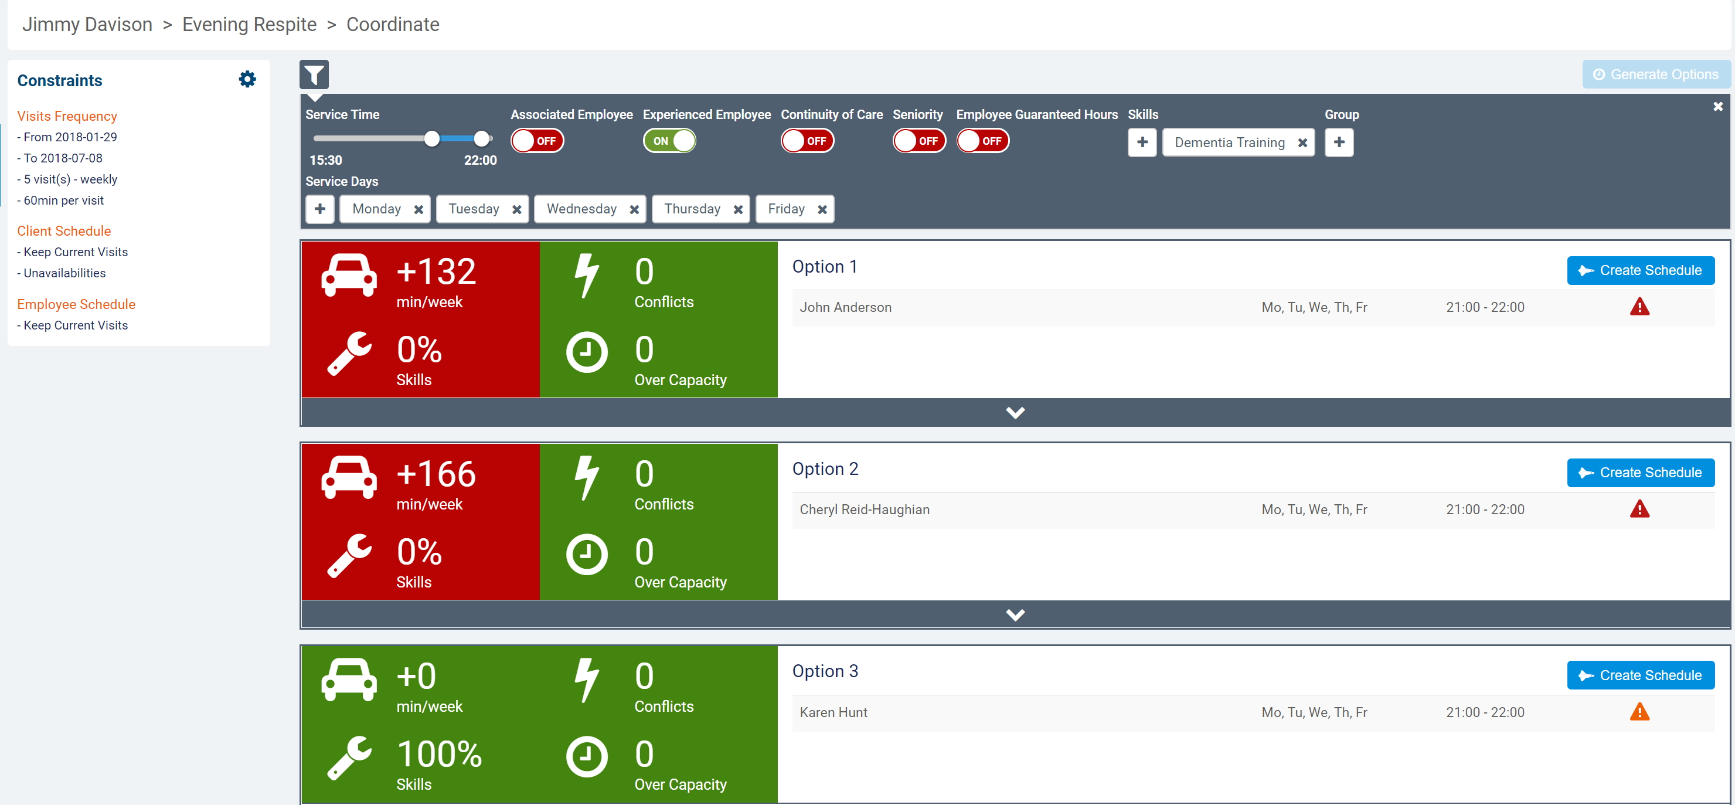Viewport: 1735px width, 805px height.
Task: Enable the Continuity of Care toggle
Action: point(807,141)
